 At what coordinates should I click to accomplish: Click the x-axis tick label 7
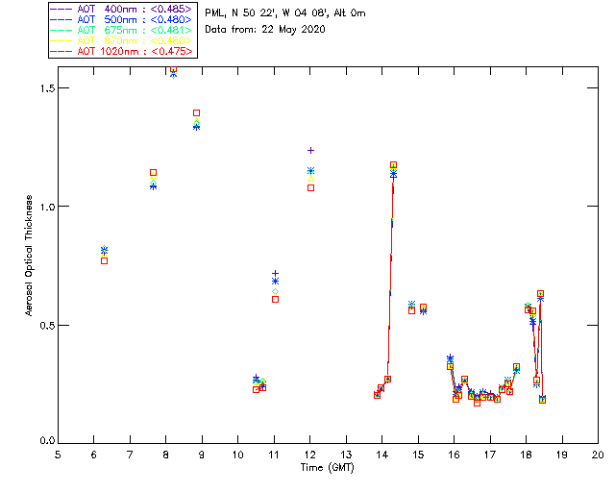pyautogui.click(x=130, y=455)
